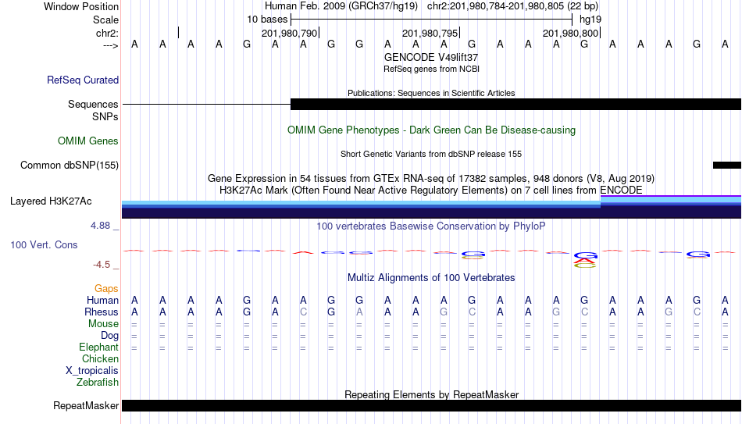The image size is (742, 424).
Task: Click the Dog species label
Action: (109, 336)
